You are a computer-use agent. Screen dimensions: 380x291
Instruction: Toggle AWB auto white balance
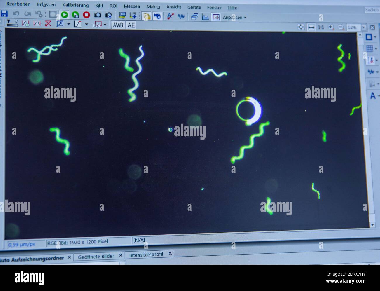[118, 25]
